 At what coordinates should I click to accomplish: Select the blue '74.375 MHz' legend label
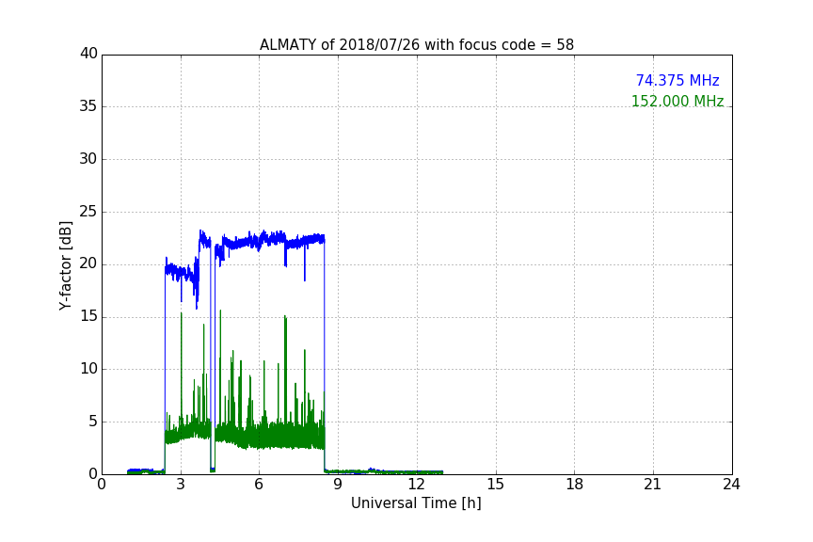pos(677,80)
